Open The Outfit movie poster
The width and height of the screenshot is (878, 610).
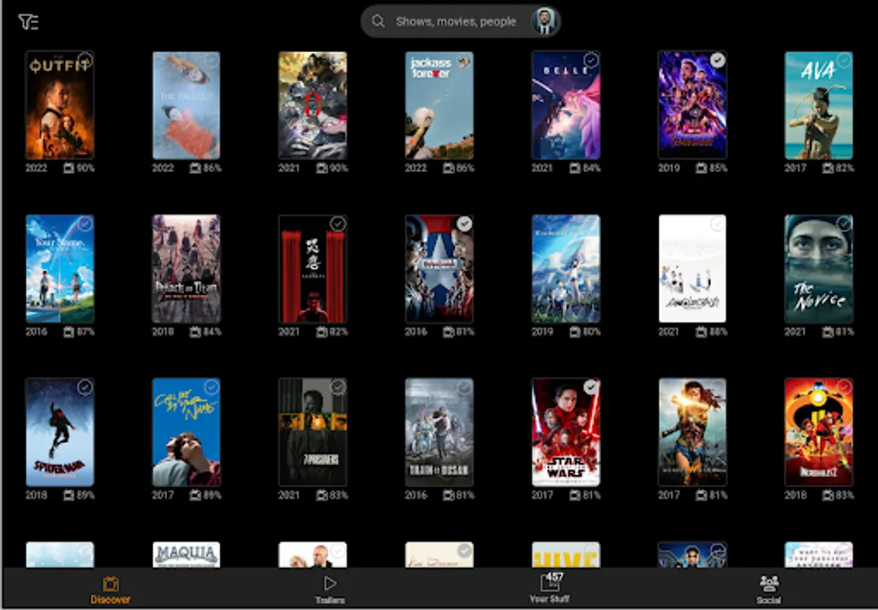point(60,105)
